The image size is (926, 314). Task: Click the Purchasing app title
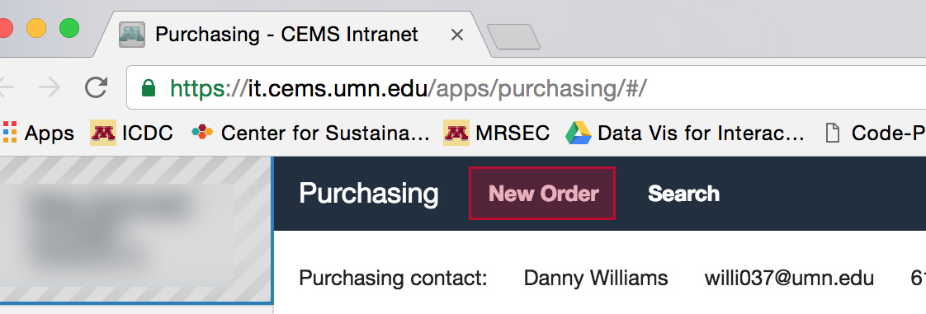(x=369, y=194)
